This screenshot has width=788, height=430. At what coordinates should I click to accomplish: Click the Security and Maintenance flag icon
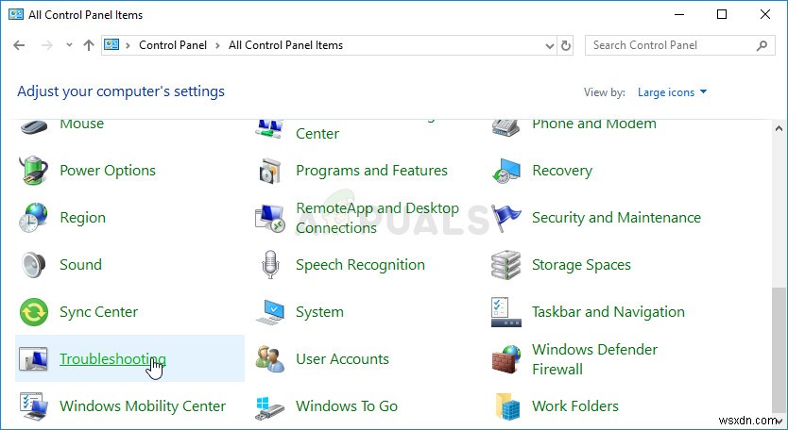point(506,218)
